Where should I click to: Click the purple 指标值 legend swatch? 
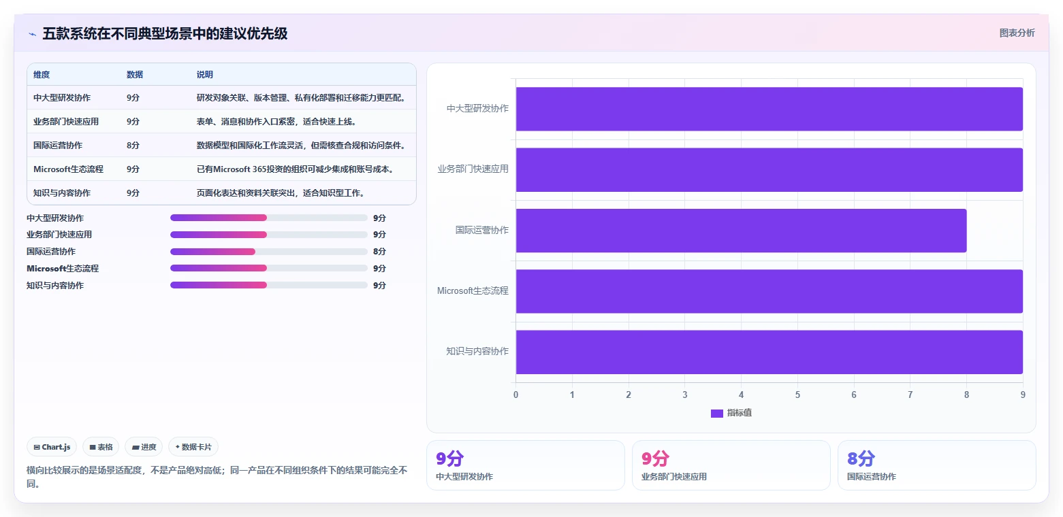(716, 414)
